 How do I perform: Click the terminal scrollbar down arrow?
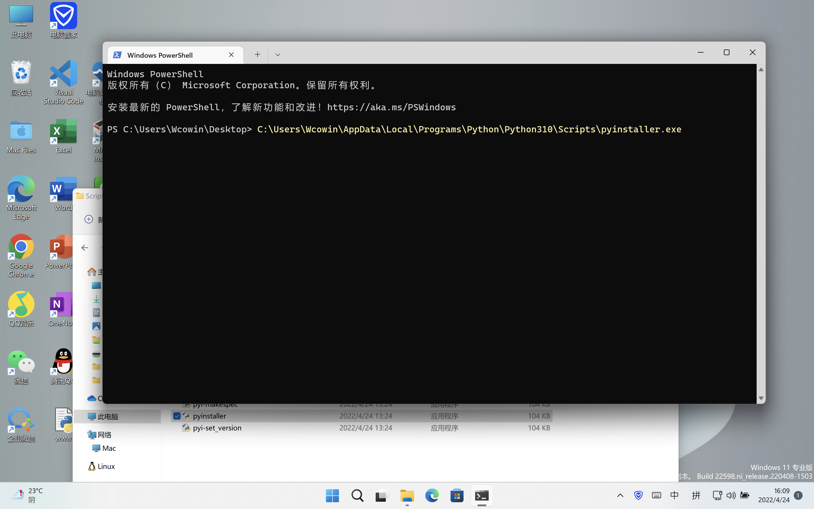click(x=761, y=398)
